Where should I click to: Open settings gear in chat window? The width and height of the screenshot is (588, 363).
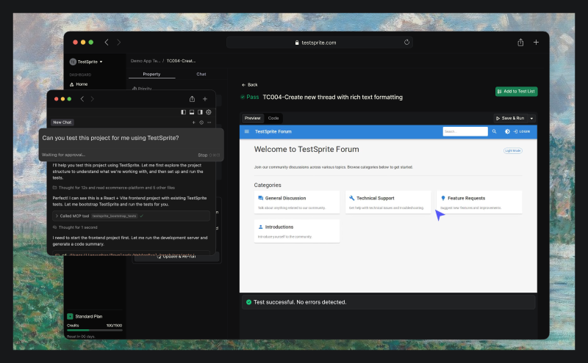tap(209, 112)
